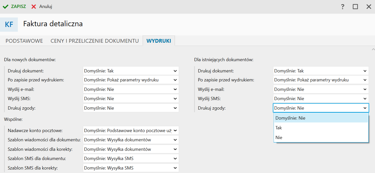The width and height of the screenshot is (375, 173).
Task: Maximize the window using the square icon
Action: pyautogui.click(x=355, y=7)
